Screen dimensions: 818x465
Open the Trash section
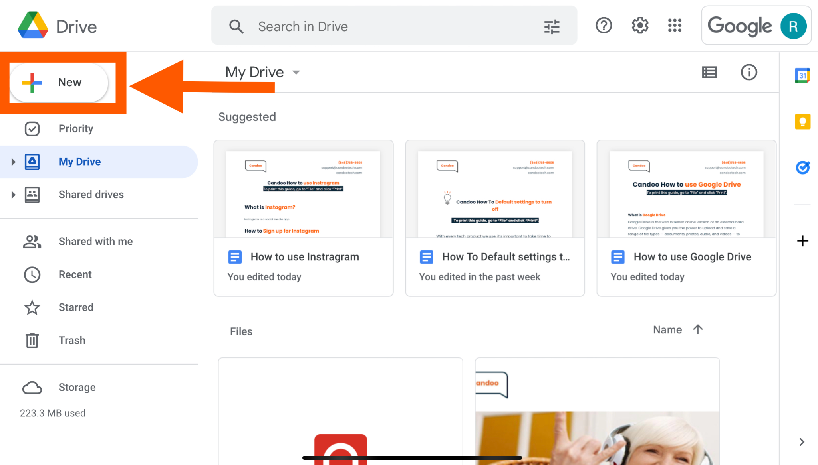pos(99,340)
